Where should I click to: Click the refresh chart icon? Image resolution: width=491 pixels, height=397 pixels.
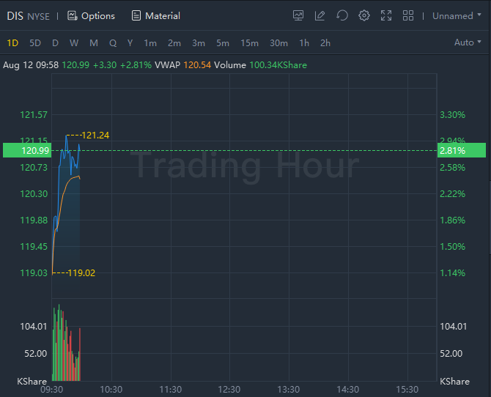click(x=342, y=15)
